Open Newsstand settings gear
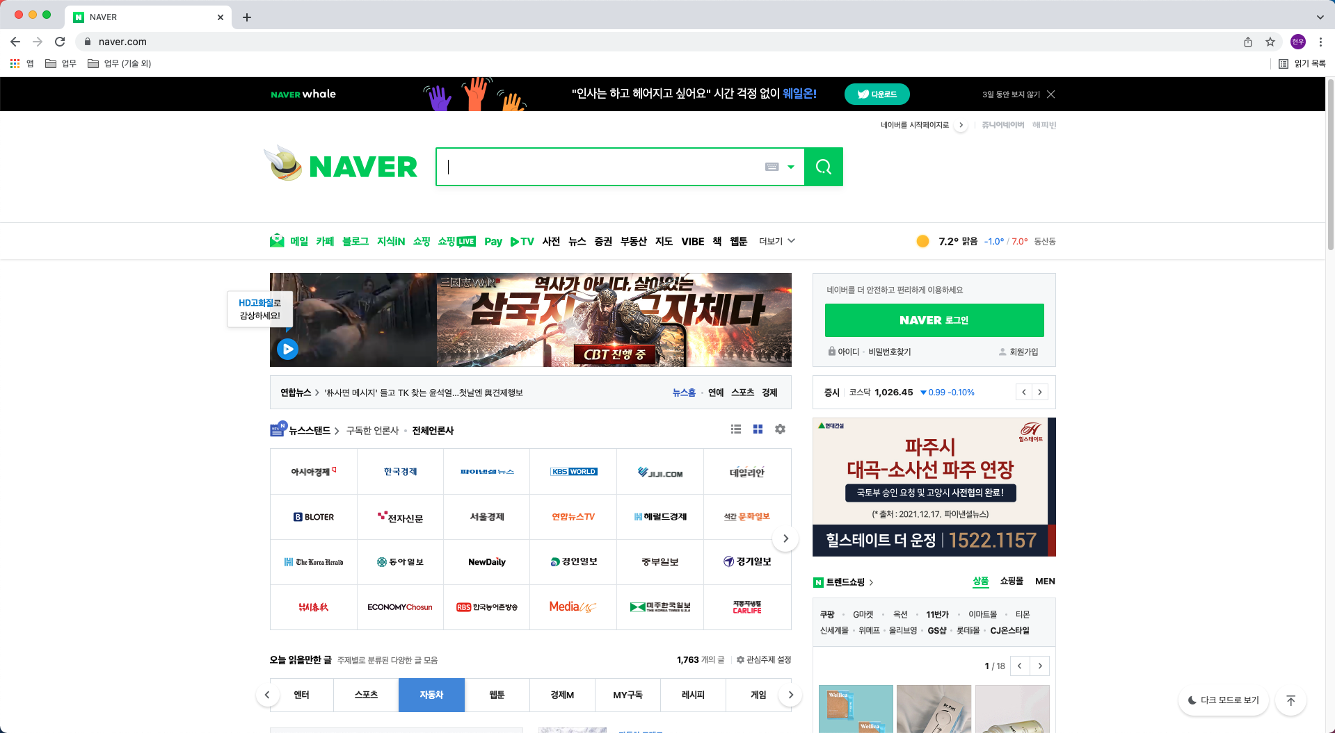1335x733 pixels. [x=780, y=429]
